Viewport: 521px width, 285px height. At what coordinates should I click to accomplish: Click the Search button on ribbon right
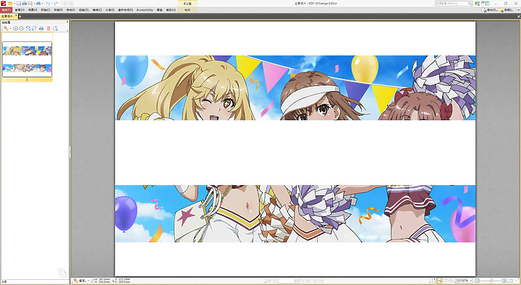pos(506,10)
